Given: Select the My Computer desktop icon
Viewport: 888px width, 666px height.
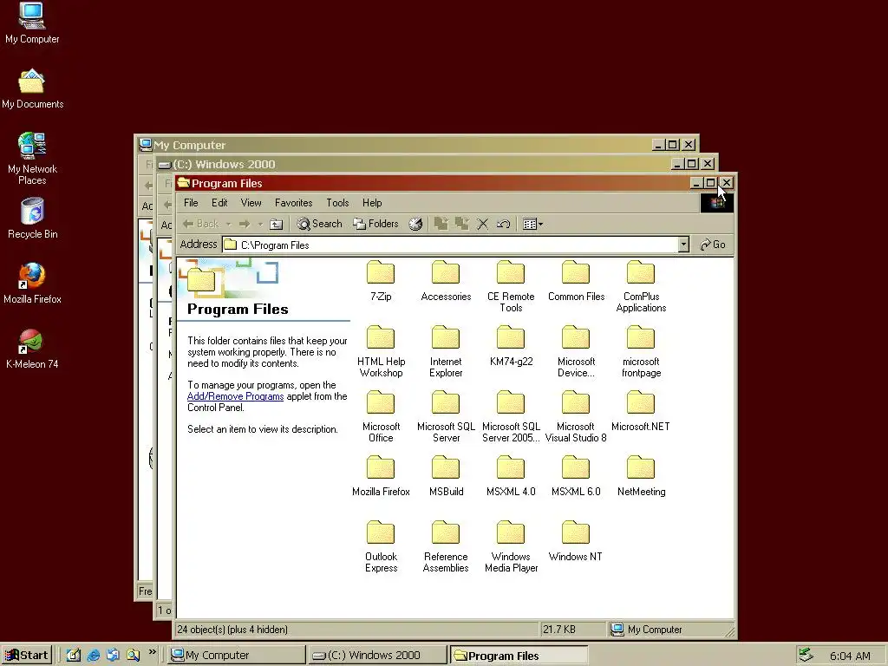Looking at the screenshot, I should coord(32,23).
